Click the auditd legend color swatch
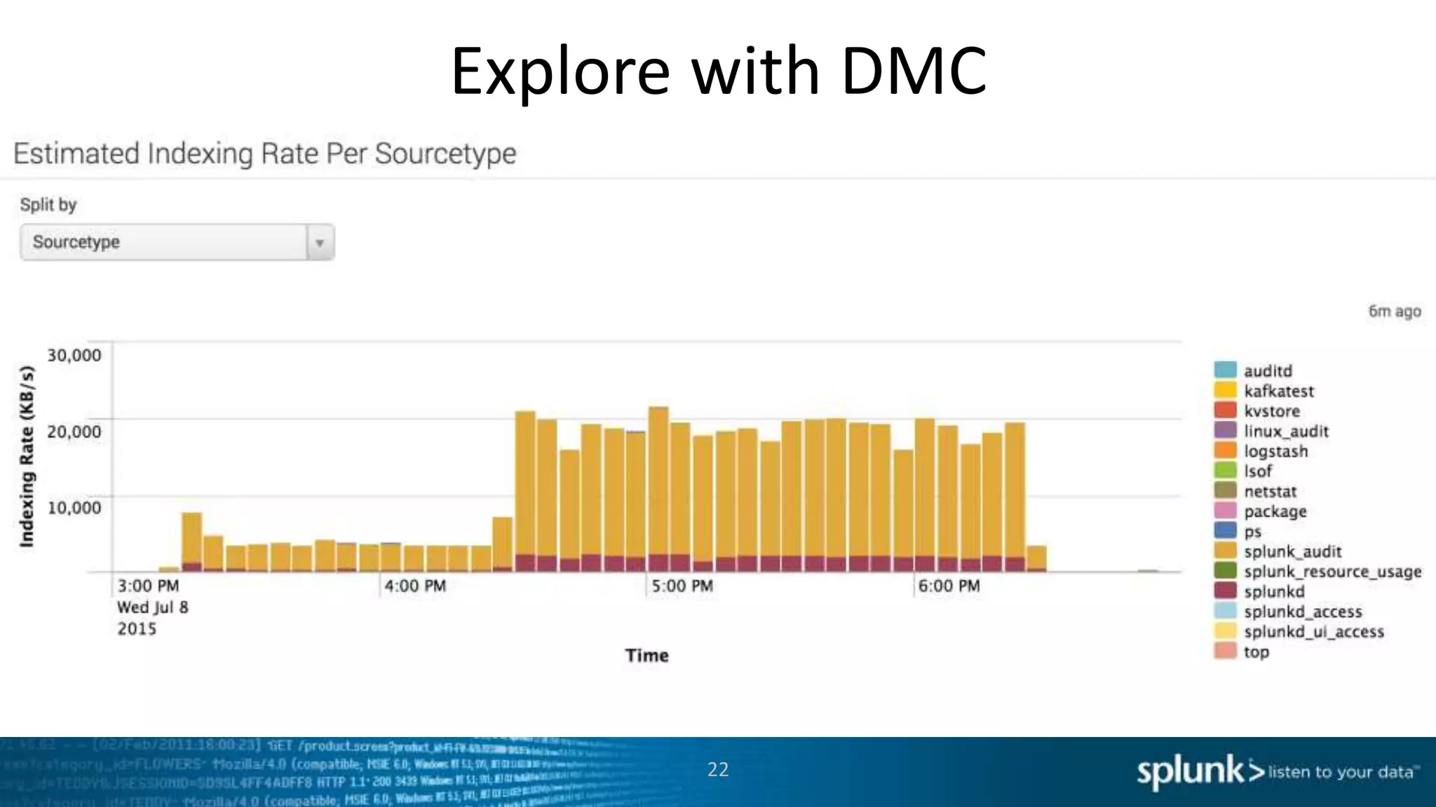This screenshot has width=1436, height=807. 1225,370
